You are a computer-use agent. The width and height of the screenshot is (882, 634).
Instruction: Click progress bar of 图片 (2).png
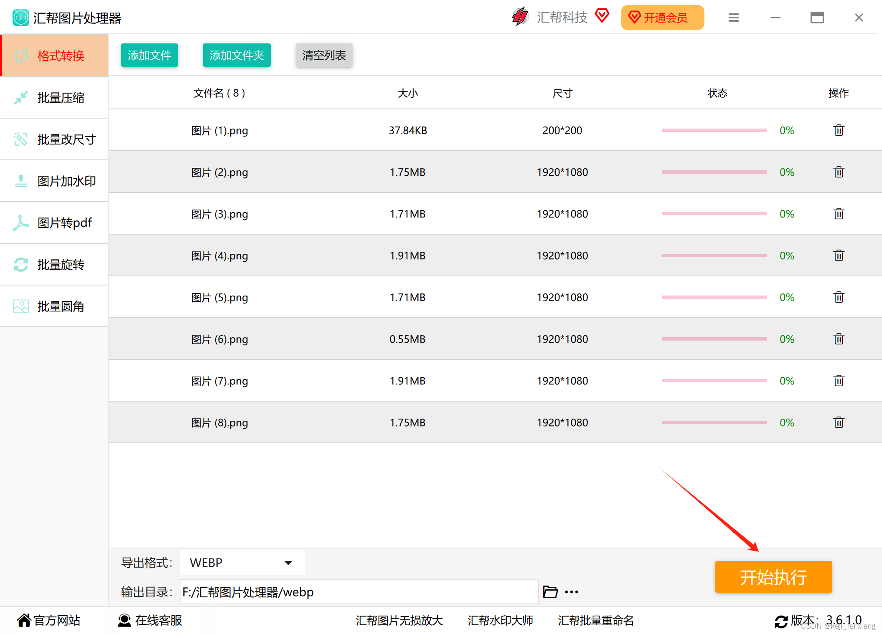pyautogui.click(x=714, y=172)
